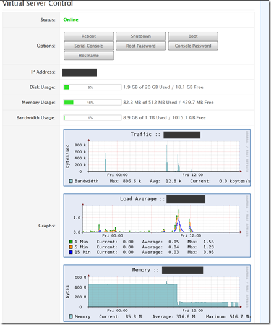
Task: Click '82.3 MB of 512 MB Used' text
Action: pos(150,103)
